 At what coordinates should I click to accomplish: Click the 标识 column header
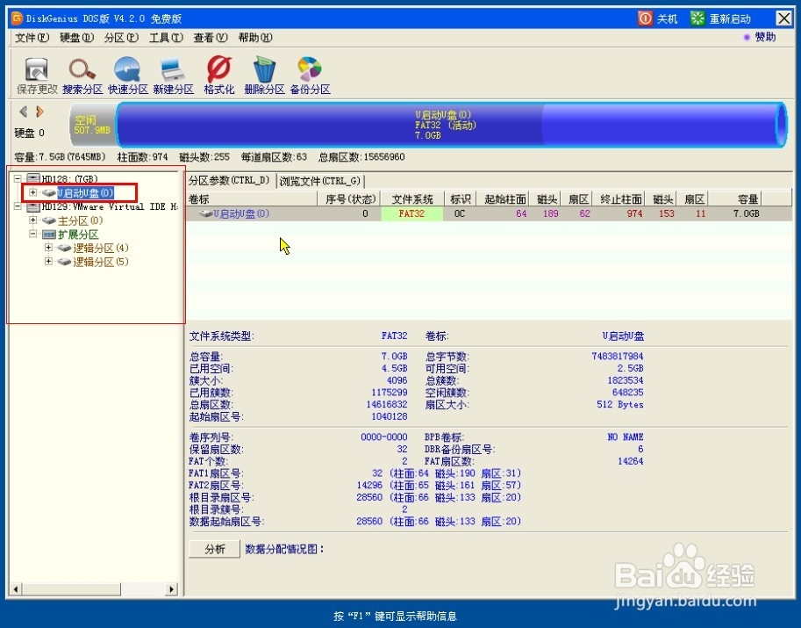coord(461,199)
